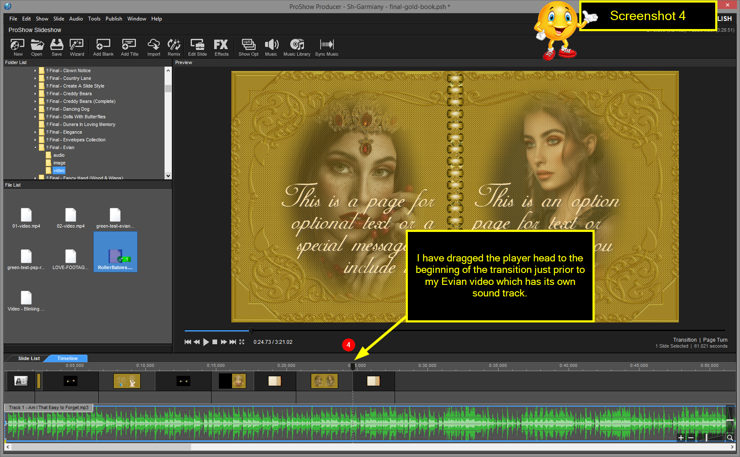Switch to the Slide List tab
The width and height of the screenshot is (740, 457).
coord(29,358)
